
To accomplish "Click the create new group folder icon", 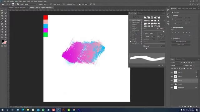I will click(191, 106).
